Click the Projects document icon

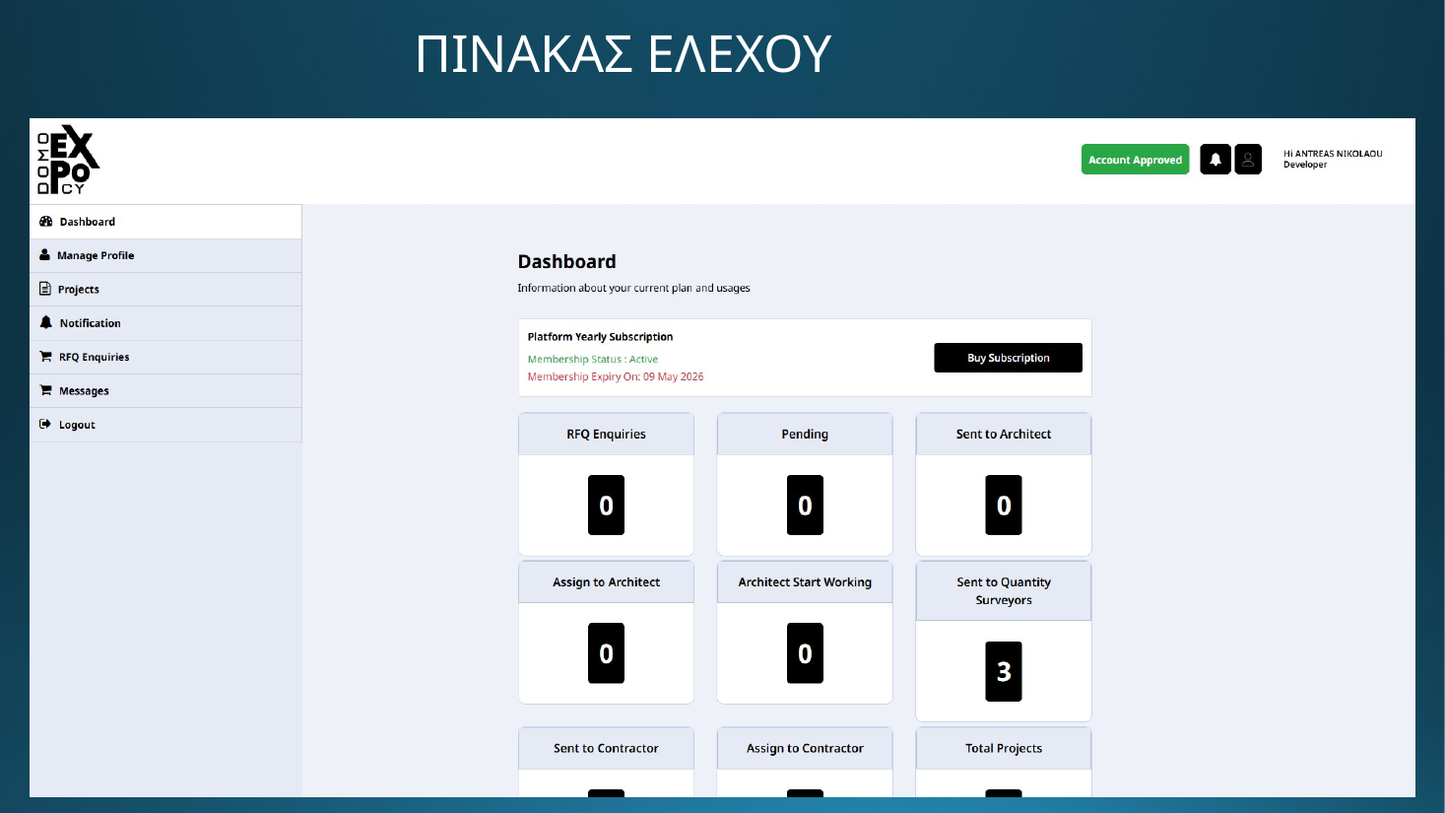click(x=44, y=289)
